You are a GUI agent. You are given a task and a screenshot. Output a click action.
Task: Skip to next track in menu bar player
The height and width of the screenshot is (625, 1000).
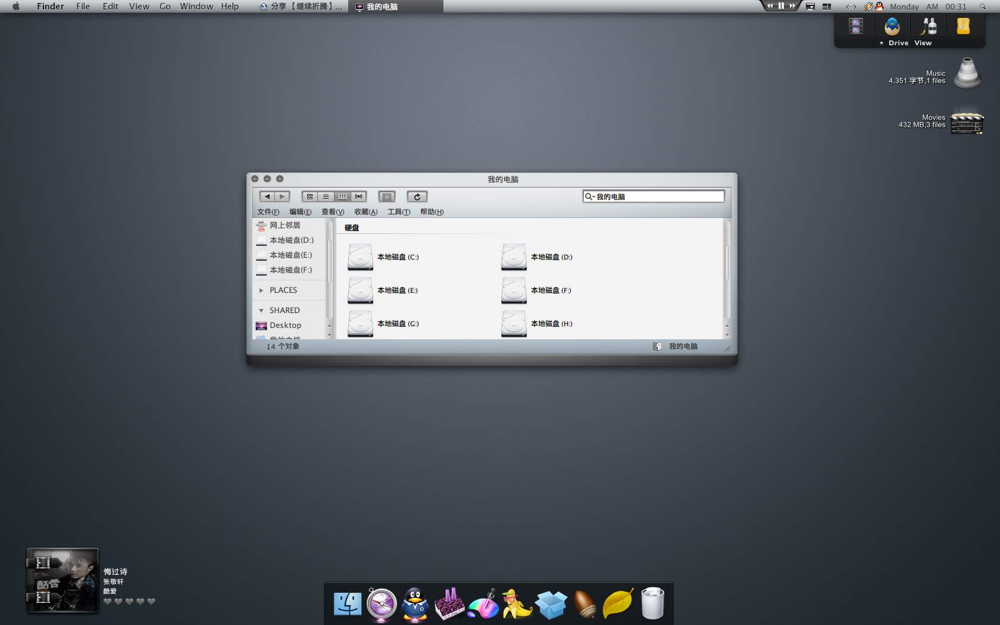point(792,6)
